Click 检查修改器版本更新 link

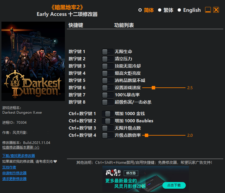coord(21,147)
